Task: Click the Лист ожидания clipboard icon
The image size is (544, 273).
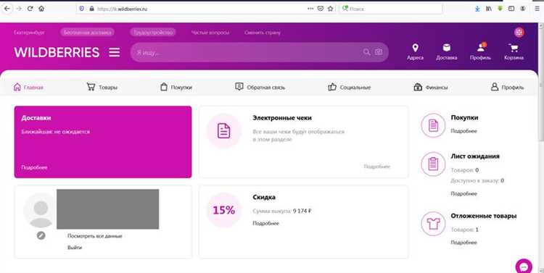Action: click(x=433, y=164)
